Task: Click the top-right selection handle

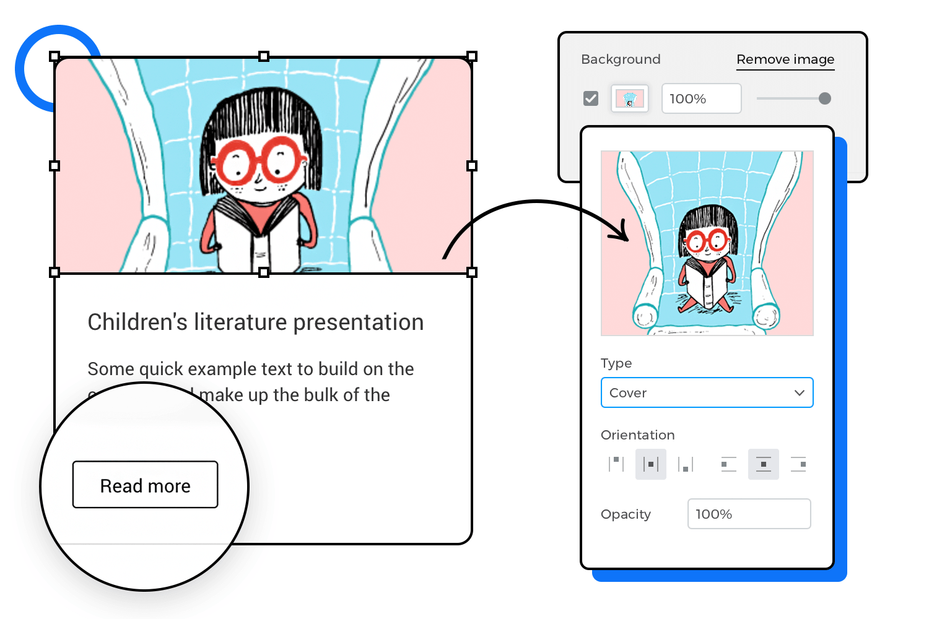Action: 472,56
